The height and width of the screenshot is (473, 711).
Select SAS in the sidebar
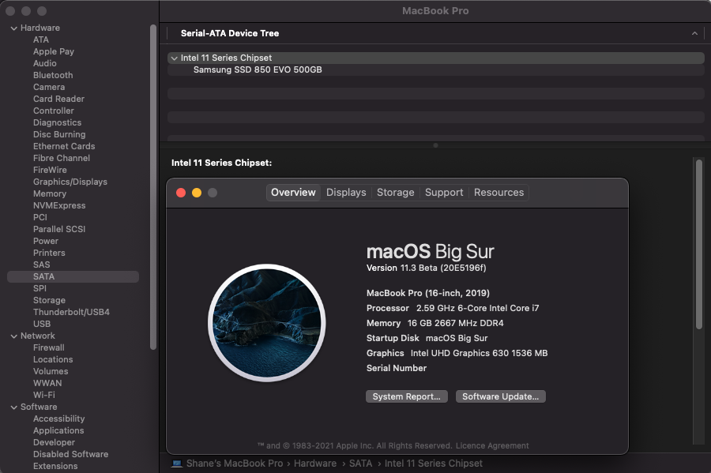41,265
